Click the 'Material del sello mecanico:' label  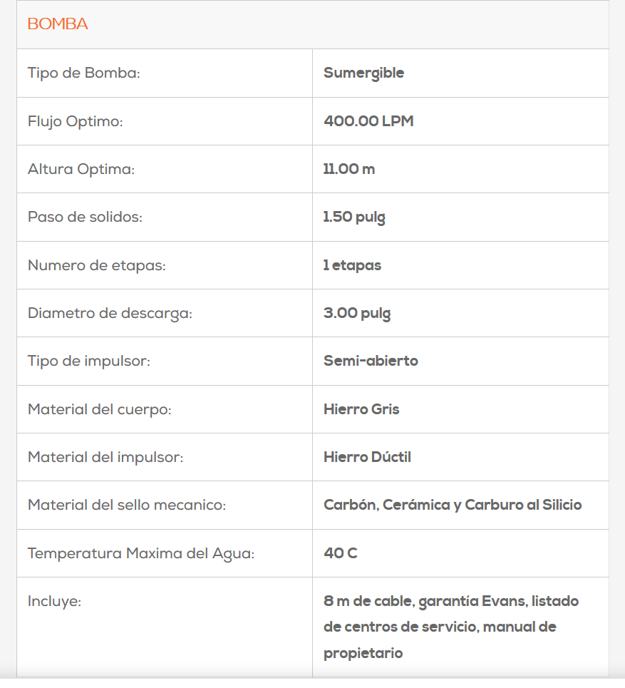pos(127,505)
